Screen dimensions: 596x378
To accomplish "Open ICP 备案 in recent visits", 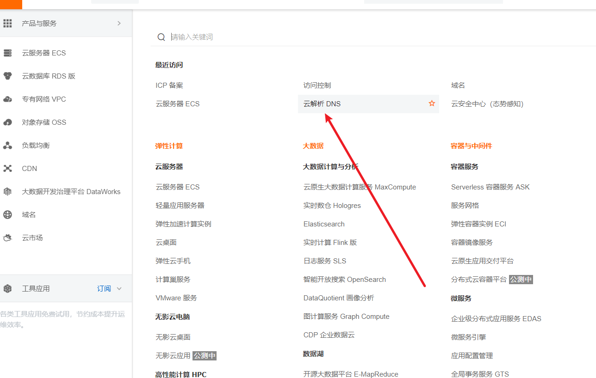I will click(x=169, y=85).
